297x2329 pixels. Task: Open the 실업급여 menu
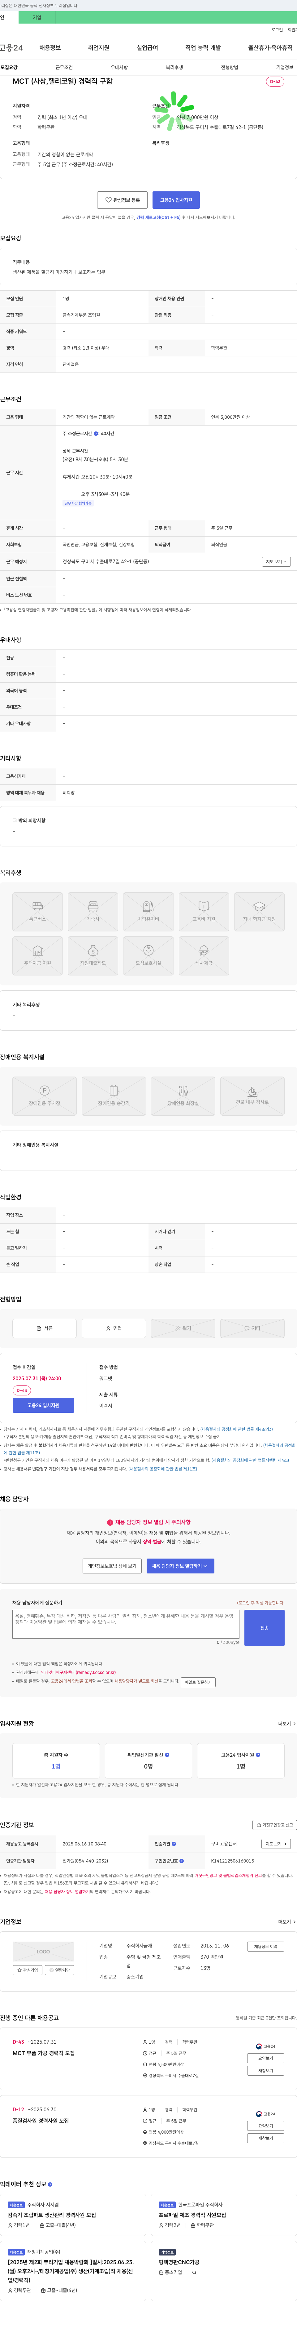pyautogui.click(x=147, y=48)
